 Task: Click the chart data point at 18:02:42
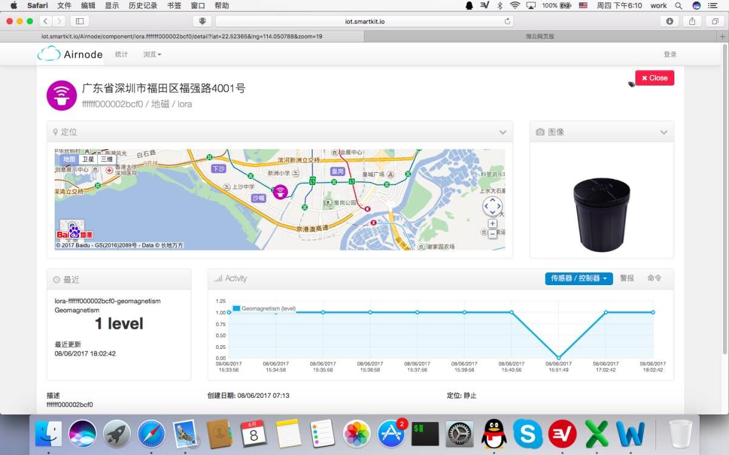(x=653, y=312)
